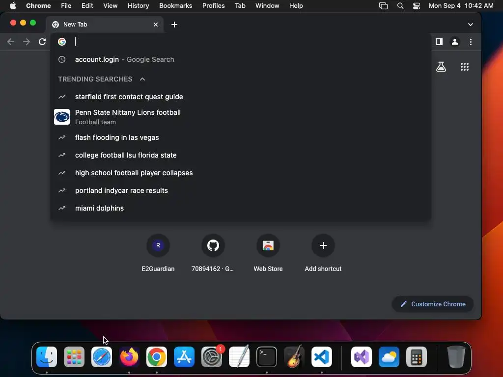The width and height of the screenshot is (503, 377).
Task: Open the Window menu
Action: pos(267,5)
